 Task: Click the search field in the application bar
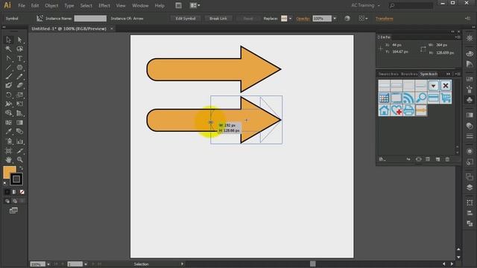(x=411, y=5)
